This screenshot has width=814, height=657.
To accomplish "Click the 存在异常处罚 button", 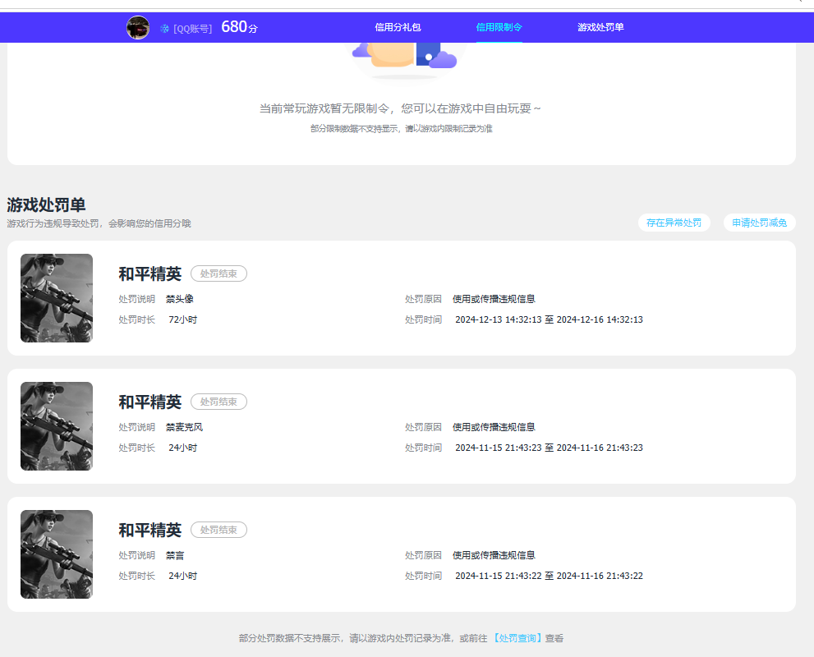I will (x=674, y=223).
